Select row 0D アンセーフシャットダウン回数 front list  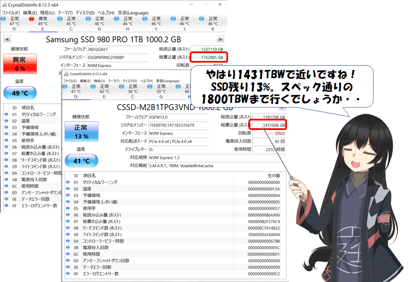tap(173, 261)
